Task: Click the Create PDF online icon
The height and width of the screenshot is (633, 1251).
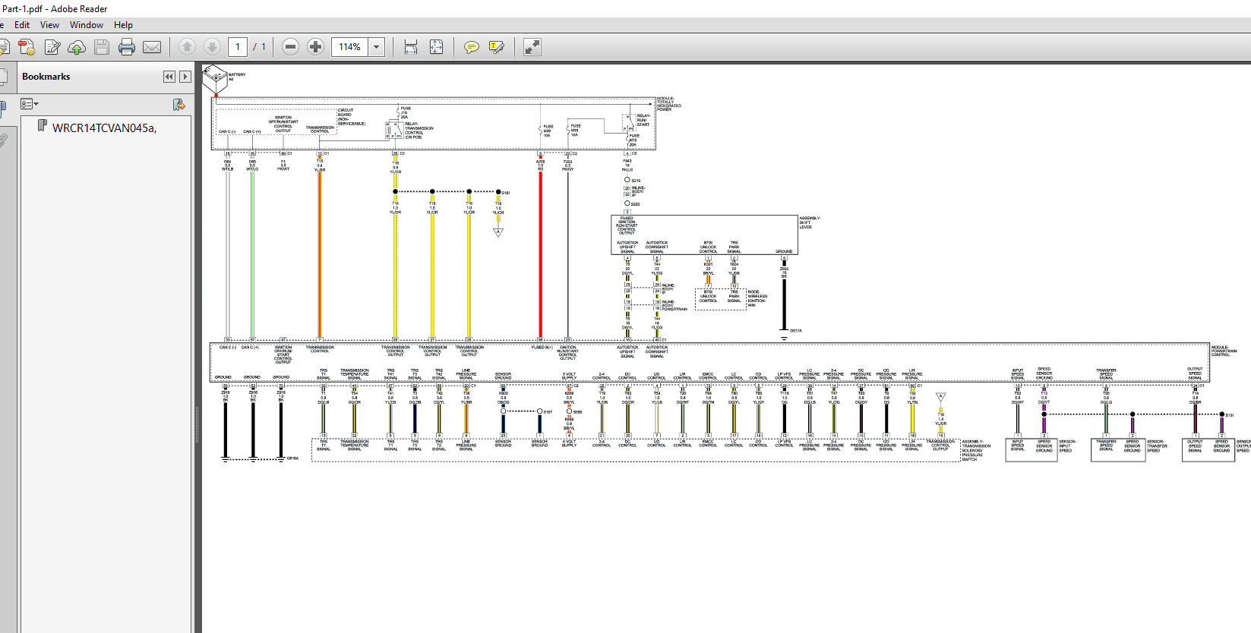Action: [27, 47]
